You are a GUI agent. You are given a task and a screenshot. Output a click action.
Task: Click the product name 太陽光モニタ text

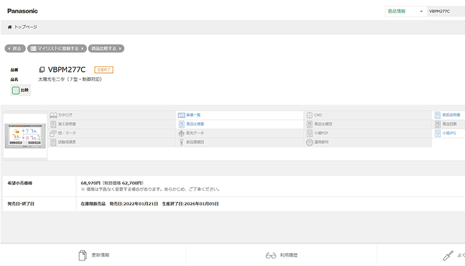pyautogui.click(x=70, y=79)
